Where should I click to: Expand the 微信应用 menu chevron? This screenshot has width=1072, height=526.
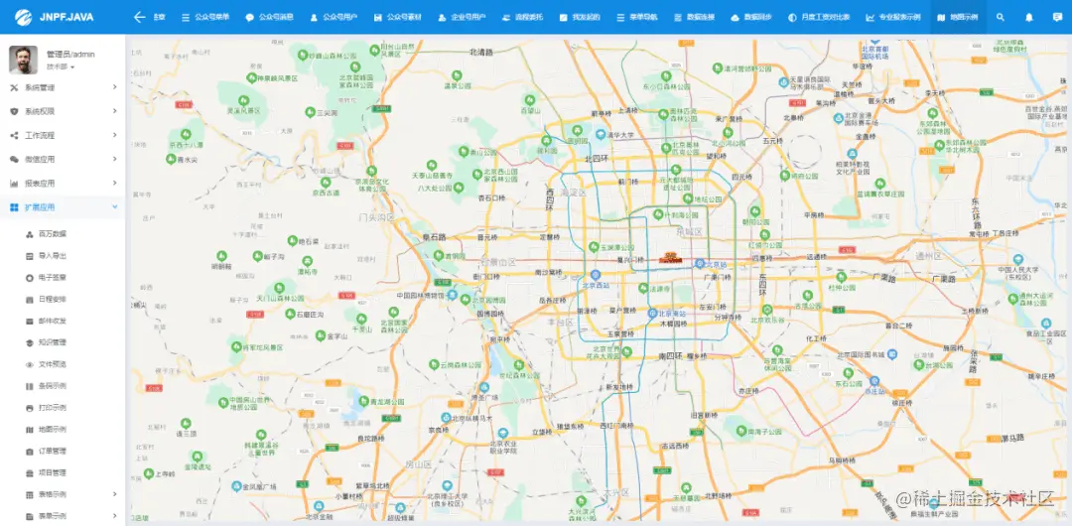click(114, 160)
